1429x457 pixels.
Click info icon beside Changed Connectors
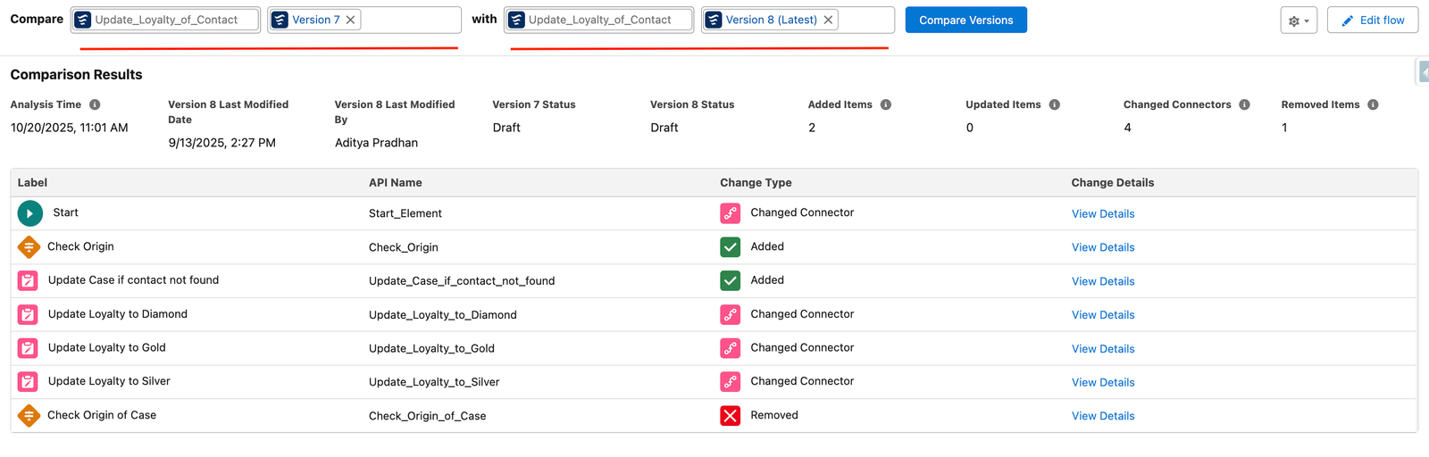[1244, 104]
